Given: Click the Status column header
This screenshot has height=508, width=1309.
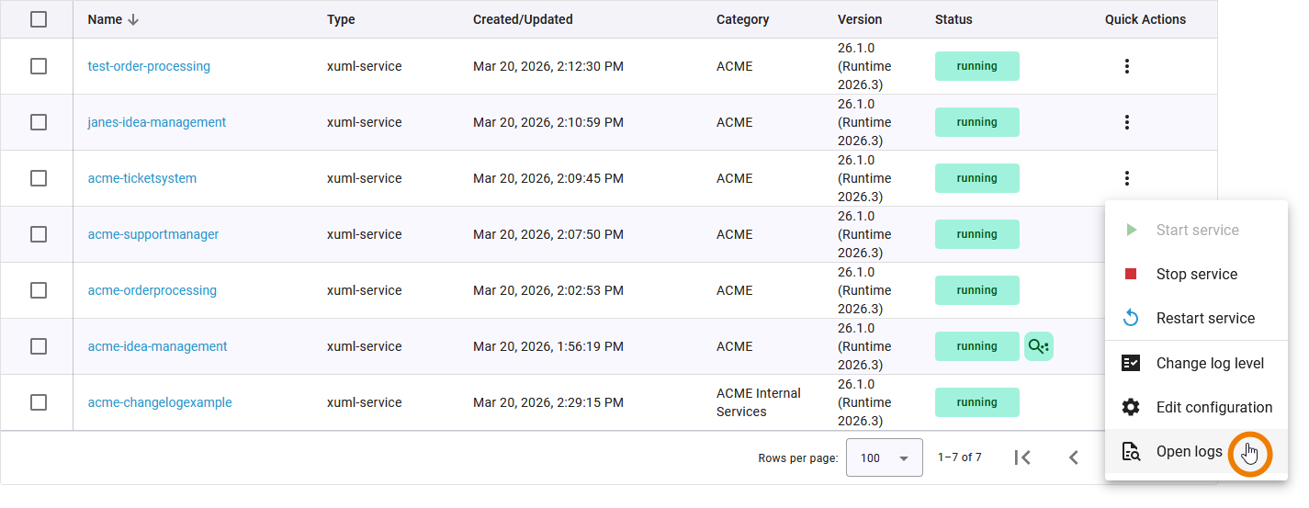Looking at the screenshot, I should click(x=954, y=19).
